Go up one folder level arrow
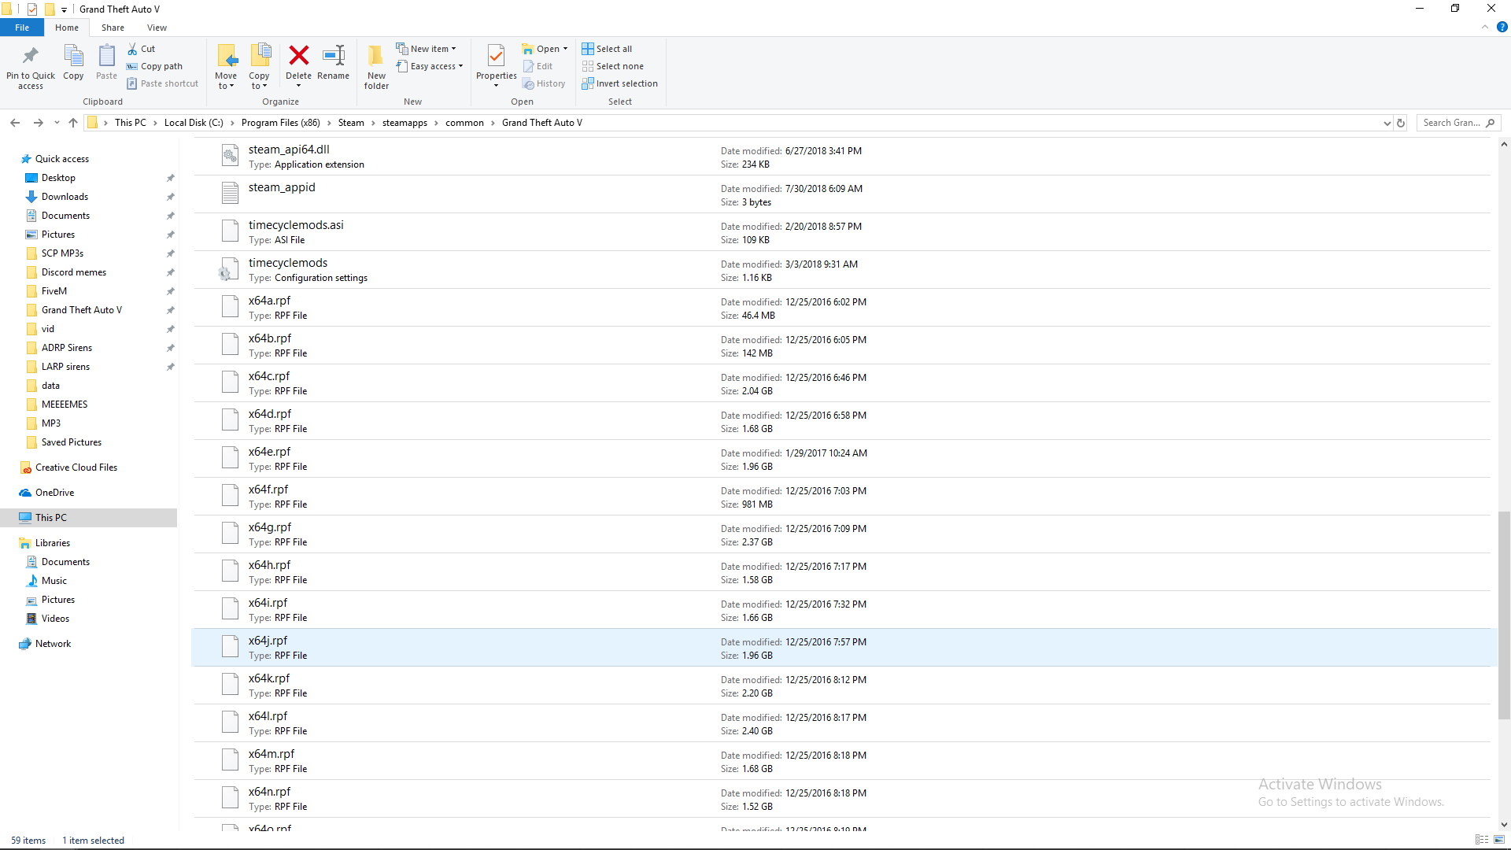1511x850 pixels. (x=73, y=123)
